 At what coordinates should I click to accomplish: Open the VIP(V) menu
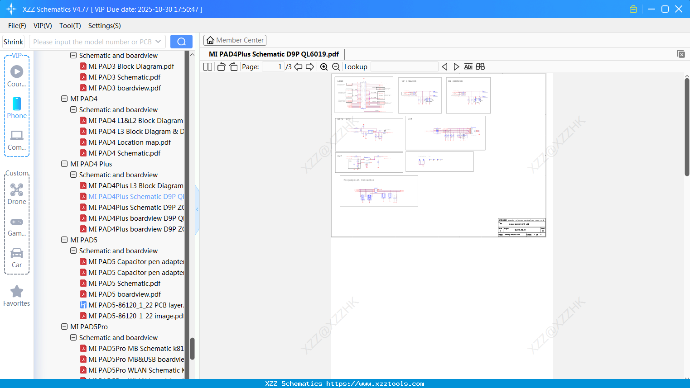[43, 26]
